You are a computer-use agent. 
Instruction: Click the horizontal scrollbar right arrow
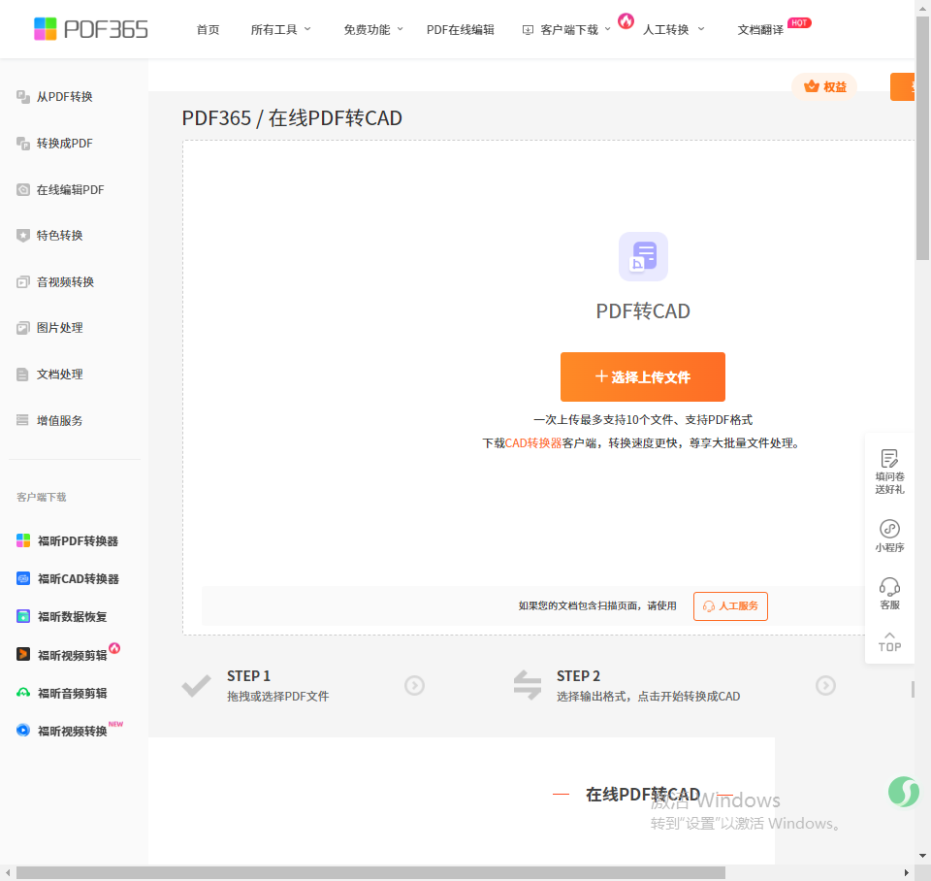pyautogui.click(x=906, y=872)
